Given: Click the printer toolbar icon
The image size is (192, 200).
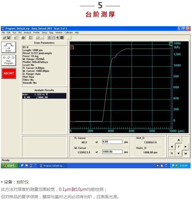Looking at the screenshot, I should [x=23, y=38].
